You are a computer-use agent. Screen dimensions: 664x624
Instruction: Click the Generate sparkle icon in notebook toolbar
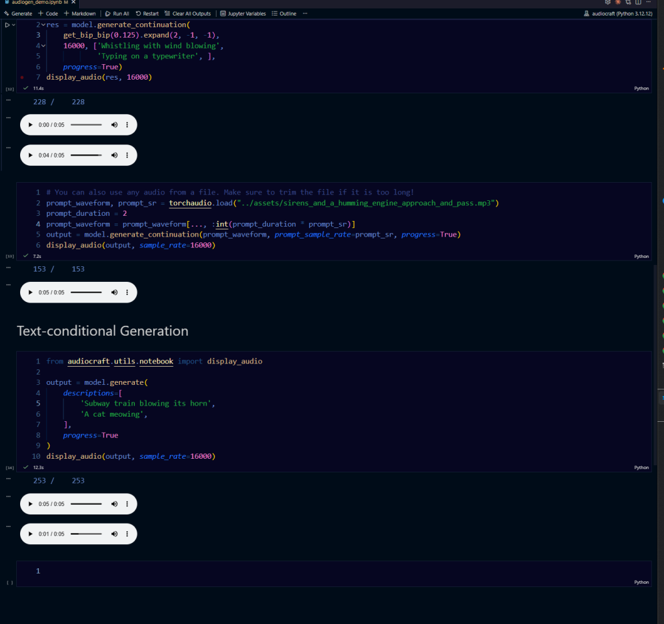coord(6,14)
